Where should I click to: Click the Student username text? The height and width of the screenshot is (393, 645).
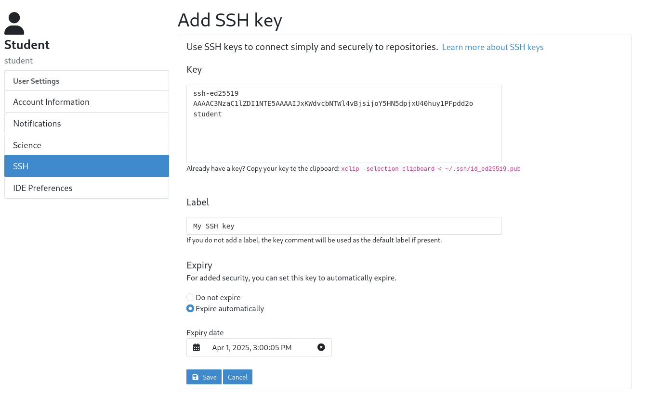18,60
